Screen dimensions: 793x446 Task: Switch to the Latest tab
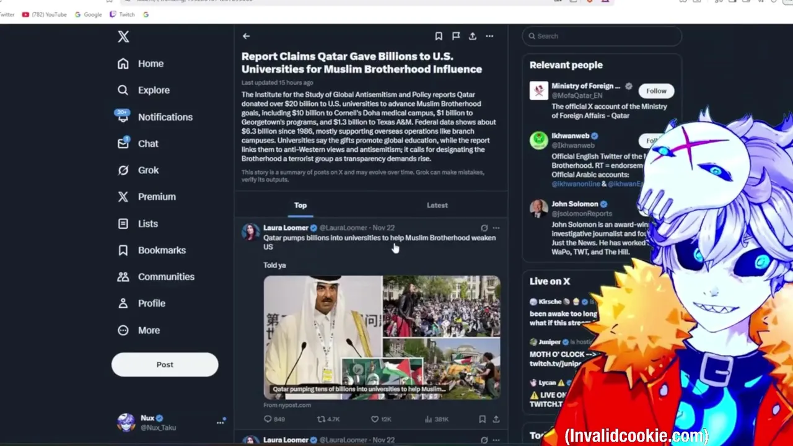437,205
